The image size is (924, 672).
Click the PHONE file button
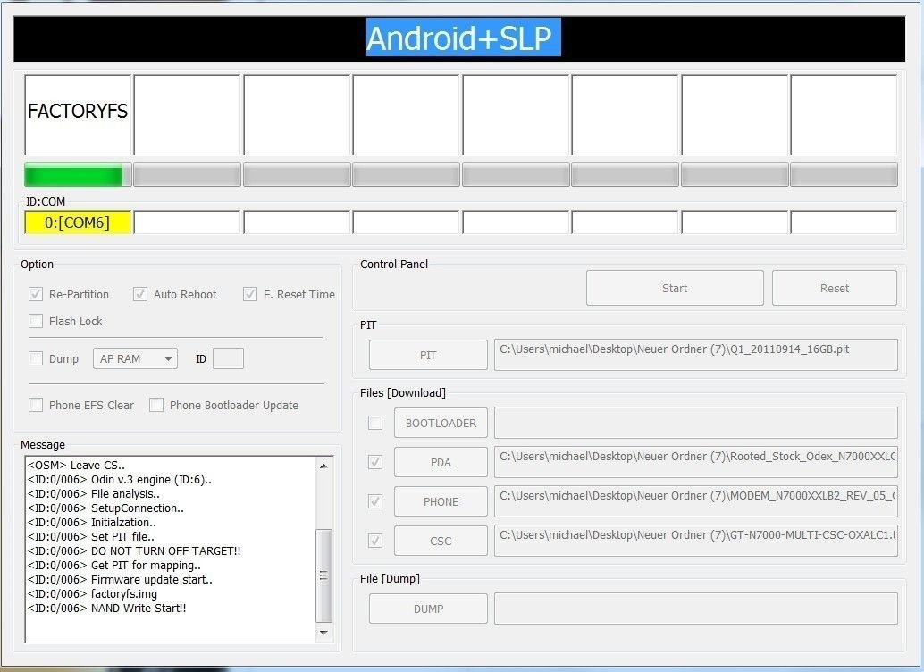tap(441, 501)
